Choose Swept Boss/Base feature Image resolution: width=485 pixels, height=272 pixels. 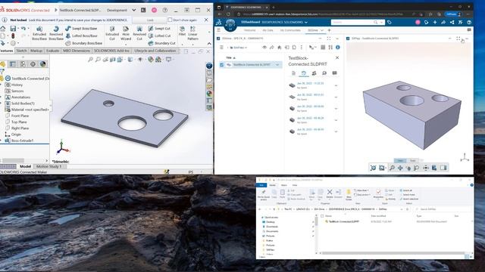pyautogui.click(x=81, y=29)
